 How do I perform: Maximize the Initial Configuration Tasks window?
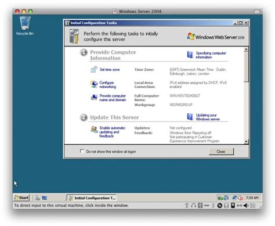pos(240,23)
